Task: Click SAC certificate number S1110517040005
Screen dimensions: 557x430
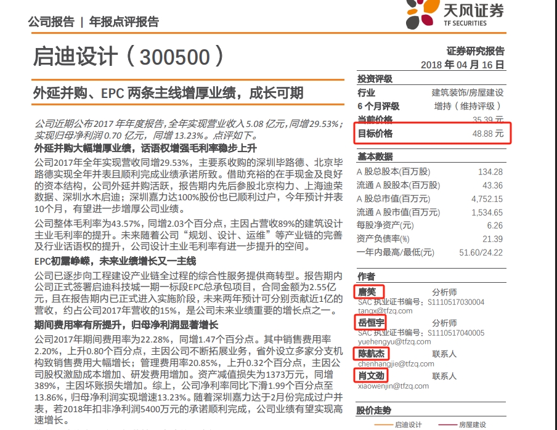Action: pyautogui.click(x=456, y=333)
